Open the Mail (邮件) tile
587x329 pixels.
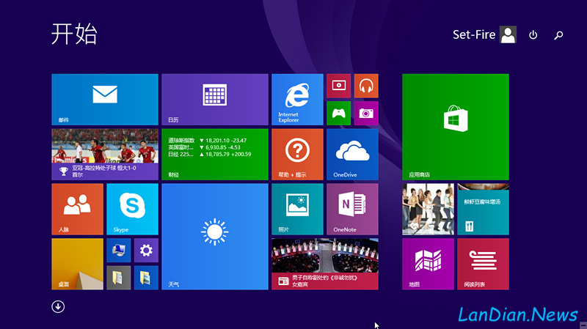pyautogui.click(x=105, y=99)
